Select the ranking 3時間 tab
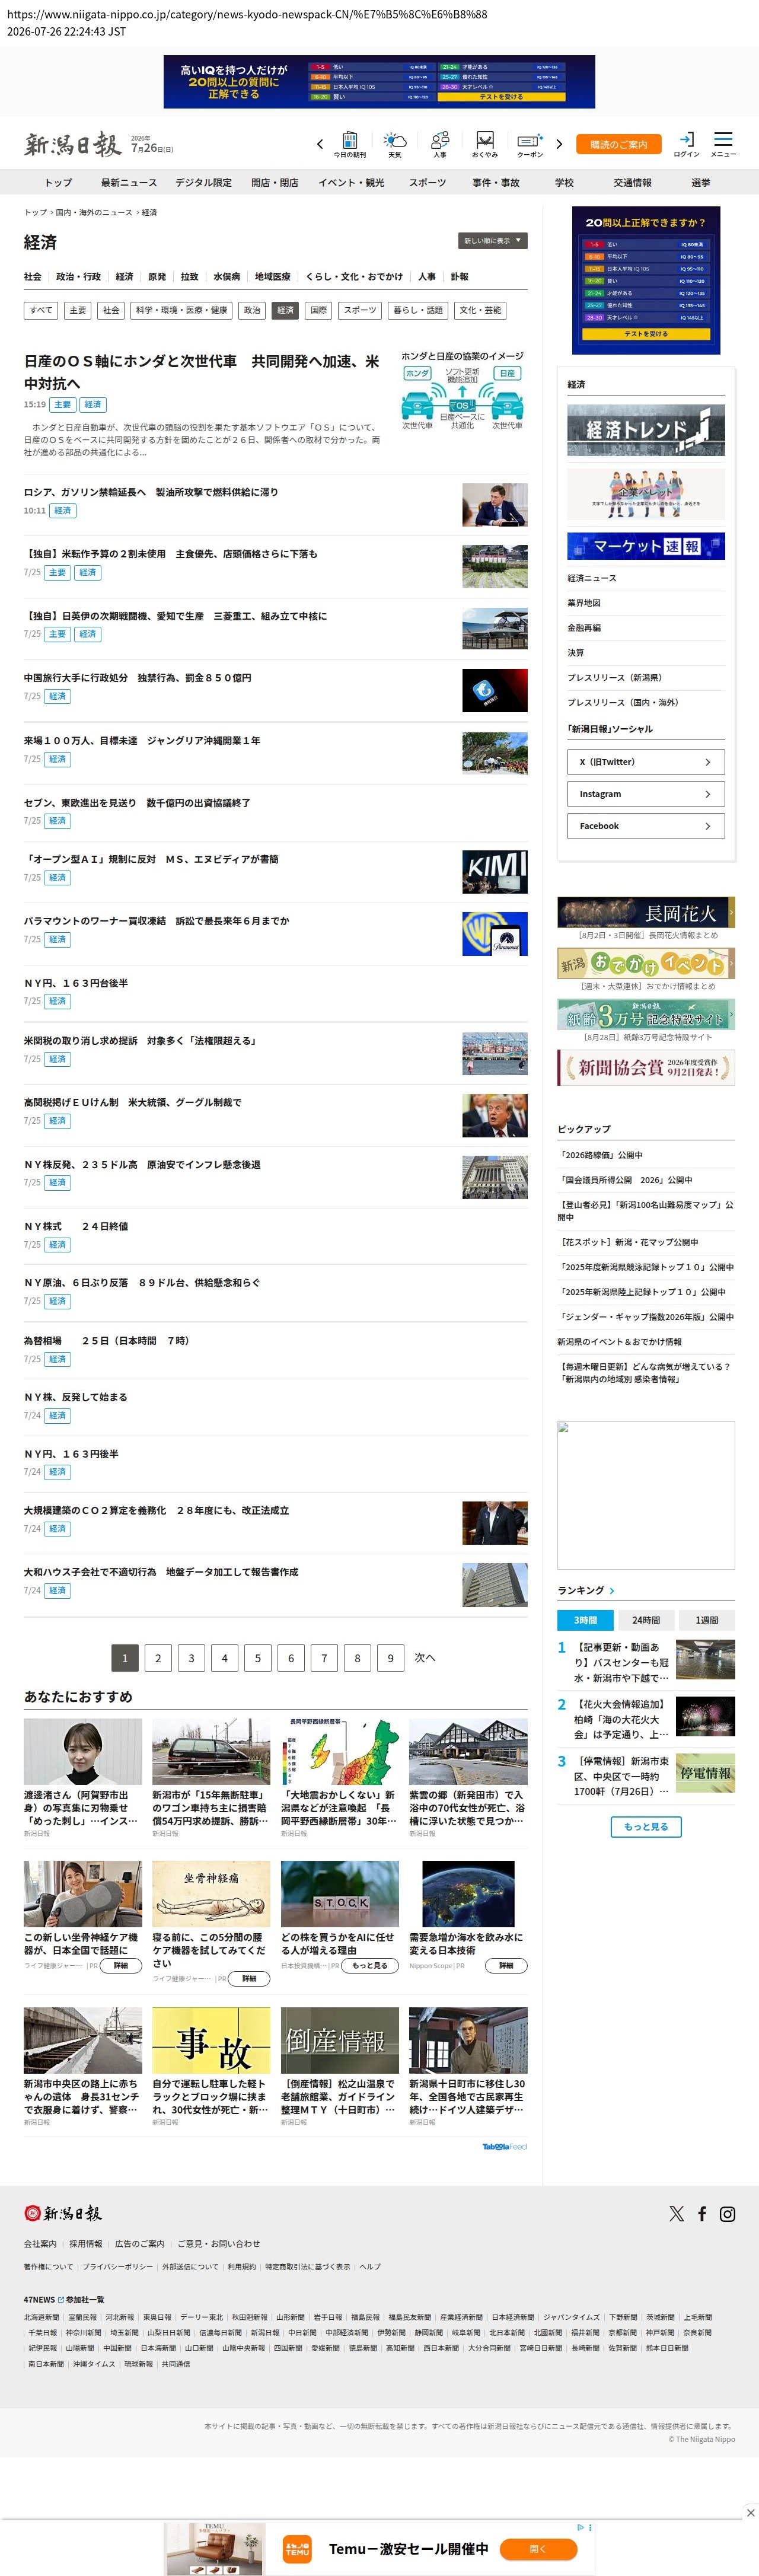 point(585,1621)
